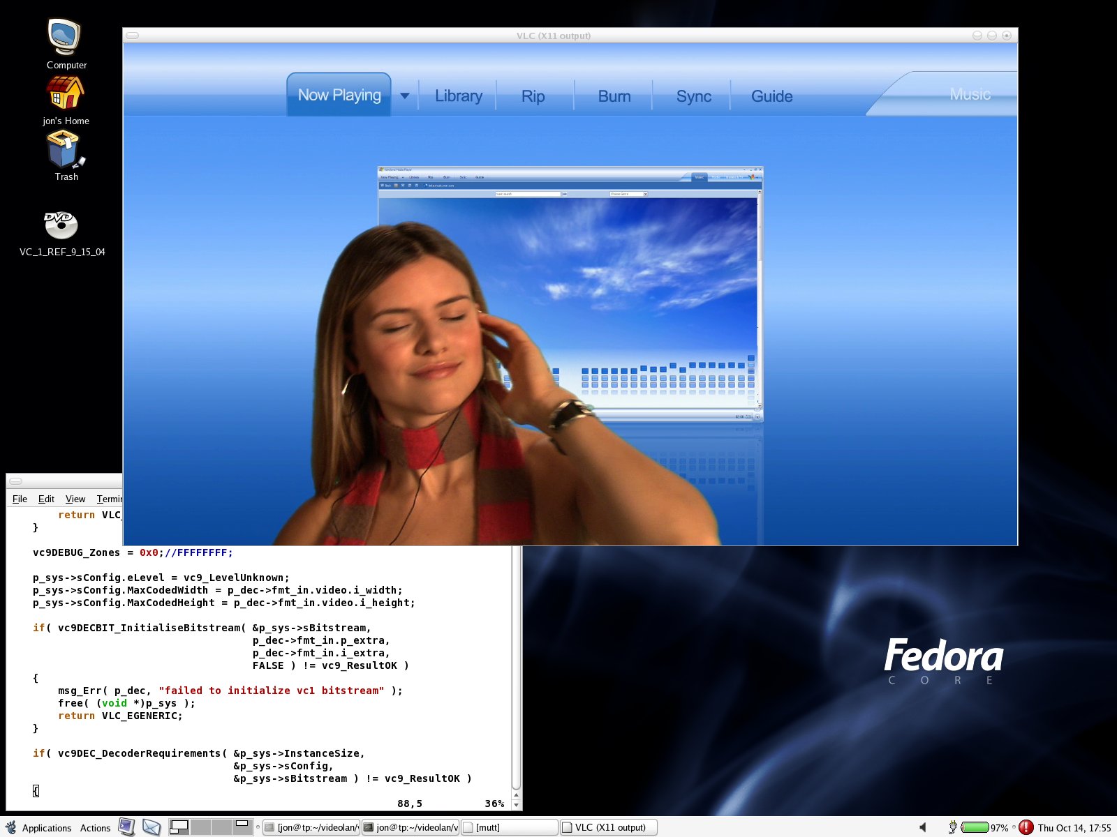The height and width of the screenshot is (837, 1117).
Task: Open the Computer desktop icon
Action: (x=65, y=38)
